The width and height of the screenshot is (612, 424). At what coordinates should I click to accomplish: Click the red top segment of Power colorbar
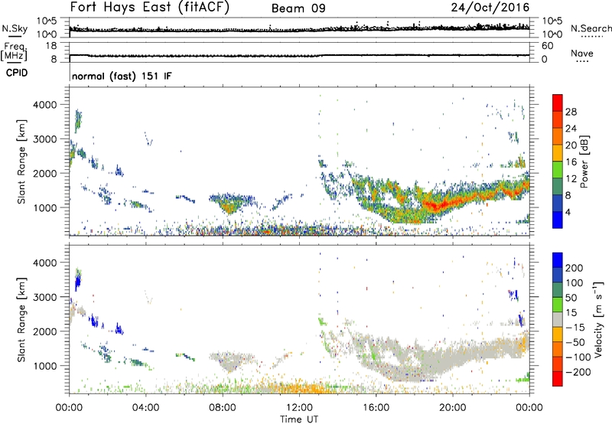(558, 103)
